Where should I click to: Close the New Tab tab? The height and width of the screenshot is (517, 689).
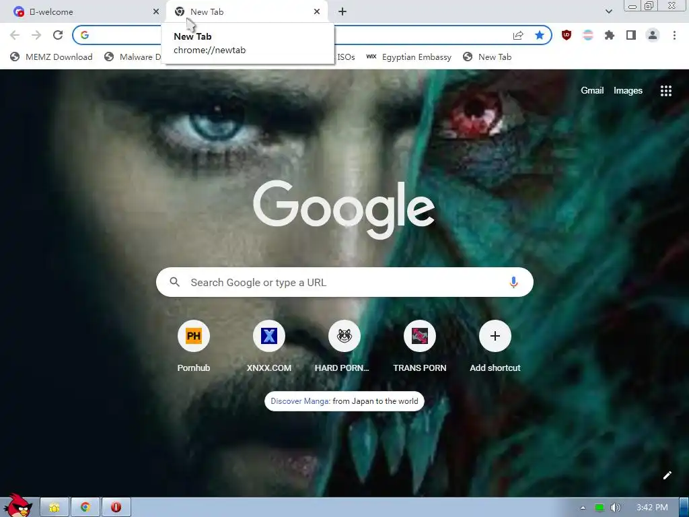click(317, 12)
